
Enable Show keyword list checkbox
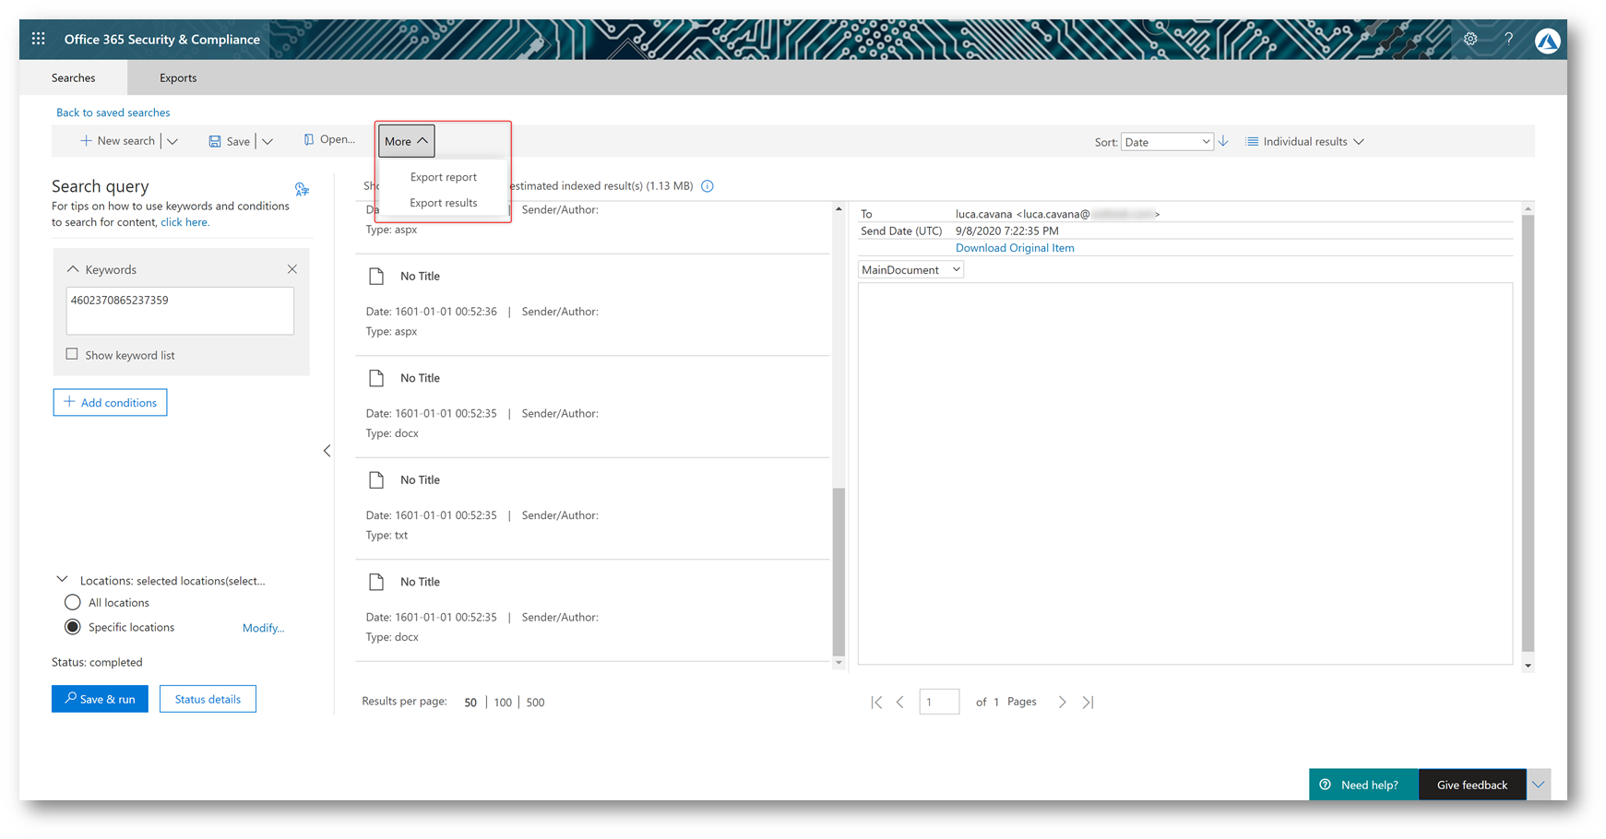[72, 354]
